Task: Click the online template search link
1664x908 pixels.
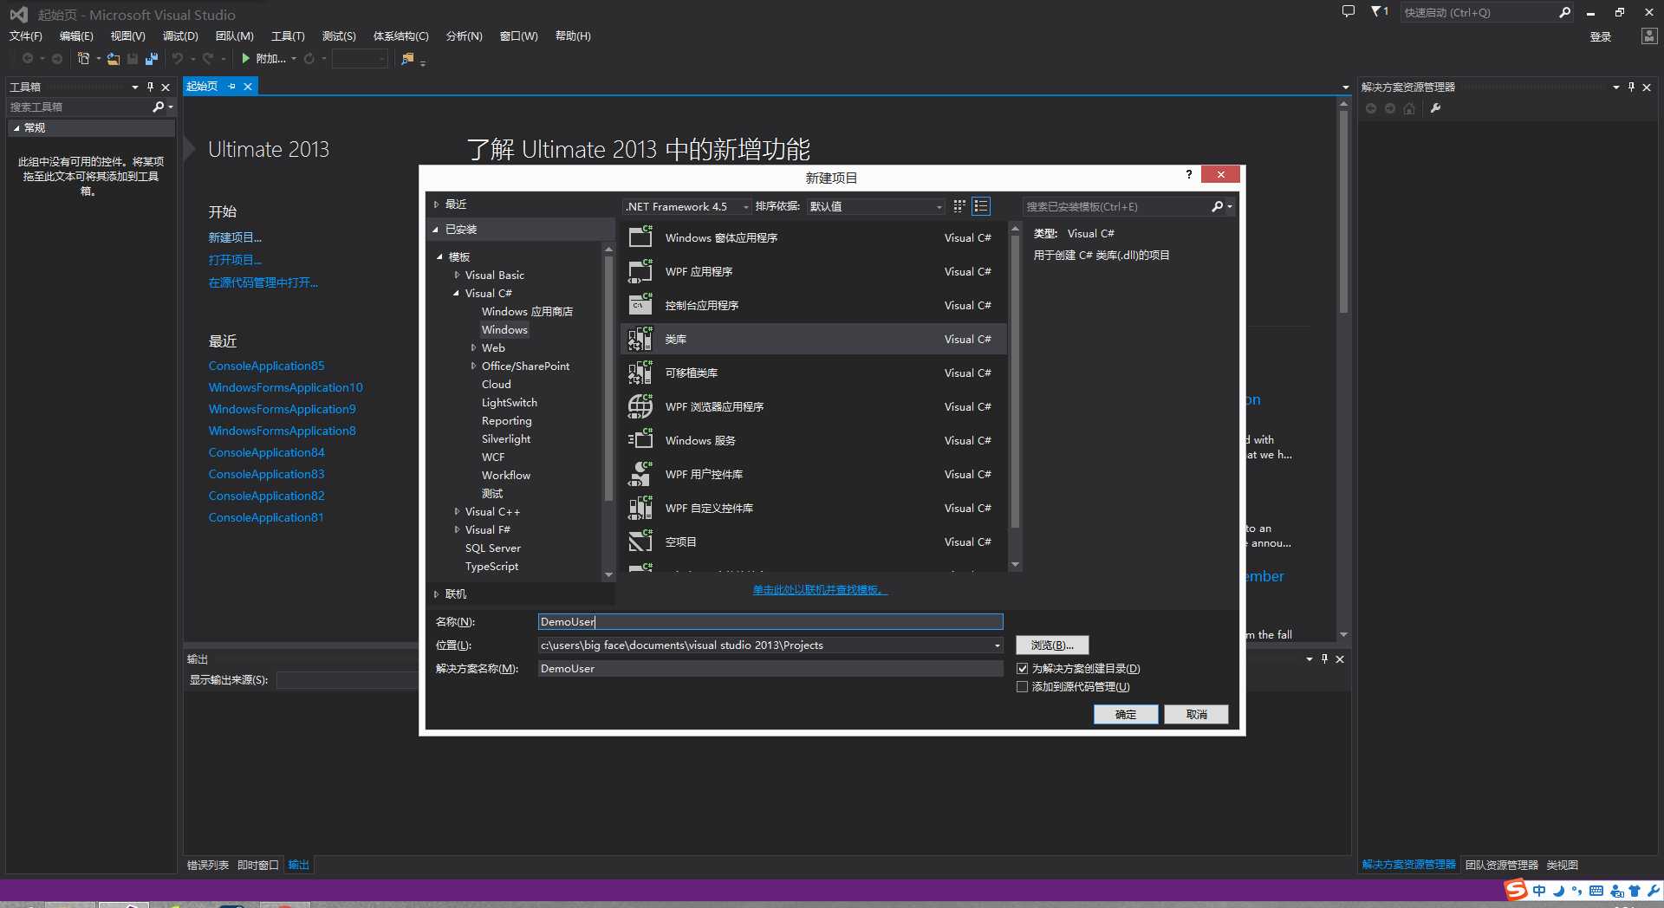Action: (820, 590)
